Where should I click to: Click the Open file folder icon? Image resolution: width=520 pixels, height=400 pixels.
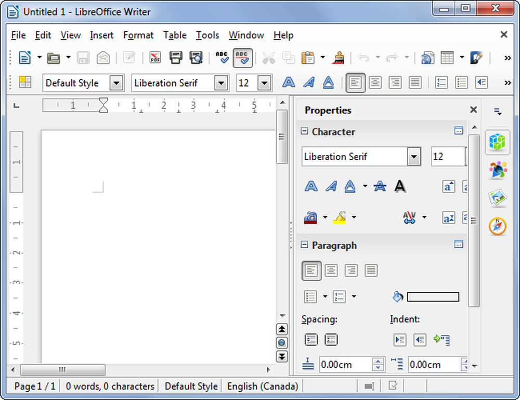(54, 58)
